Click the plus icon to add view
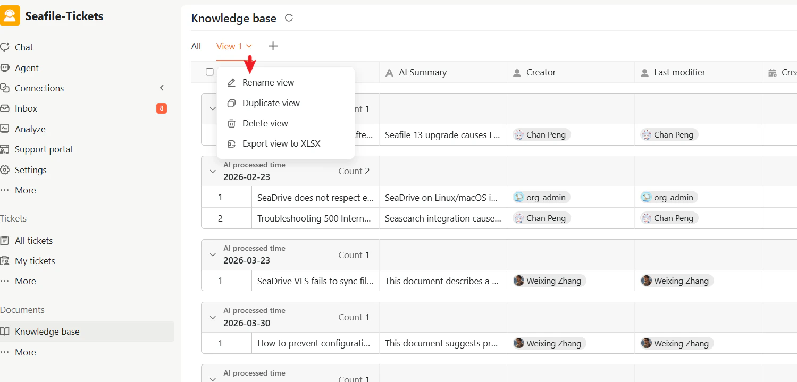Image resolution: width=797 pixels, height=382 pixels. (273, 46)
